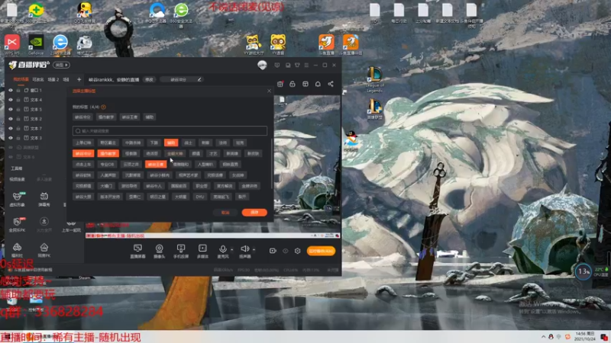Save tags with the orange 保存 button
This screenshot has width=611, height=343.
pyautogui.click(x=254, y=213)
